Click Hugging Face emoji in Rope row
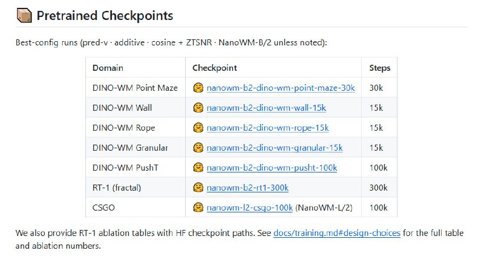Screen dimensions: 484x259 198,128
